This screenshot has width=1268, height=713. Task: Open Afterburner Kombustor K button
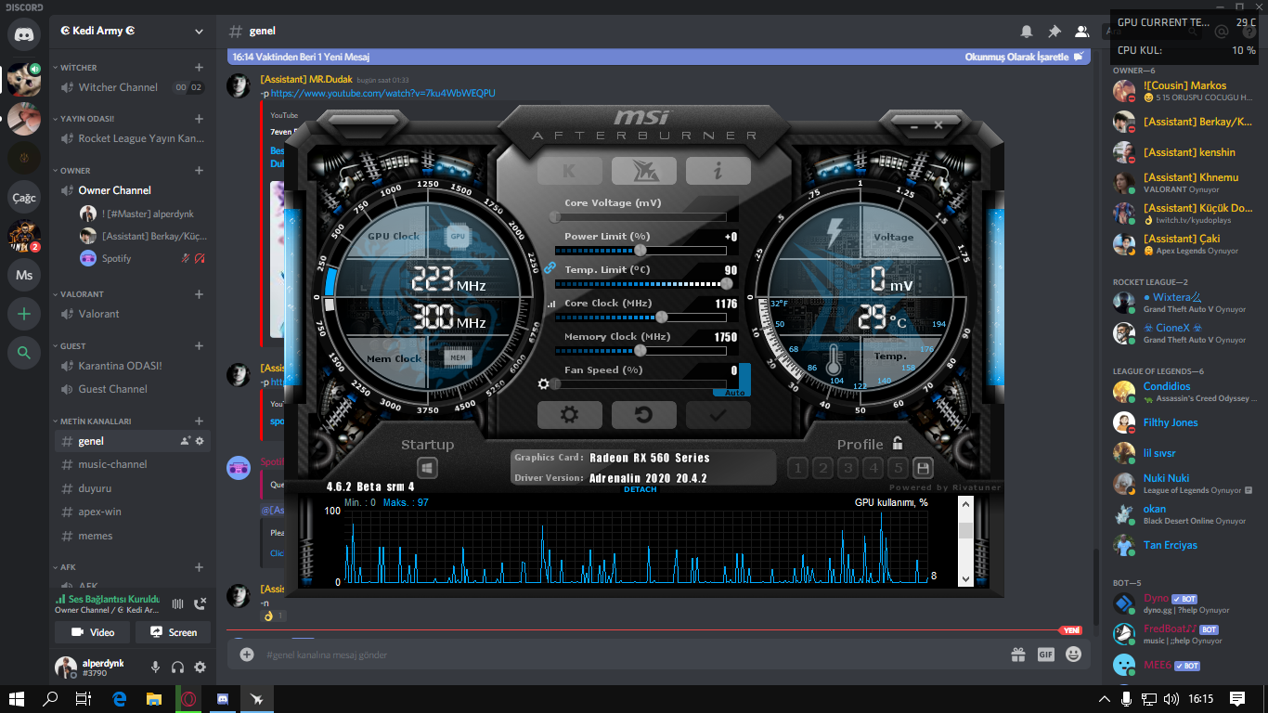(570, 171)
